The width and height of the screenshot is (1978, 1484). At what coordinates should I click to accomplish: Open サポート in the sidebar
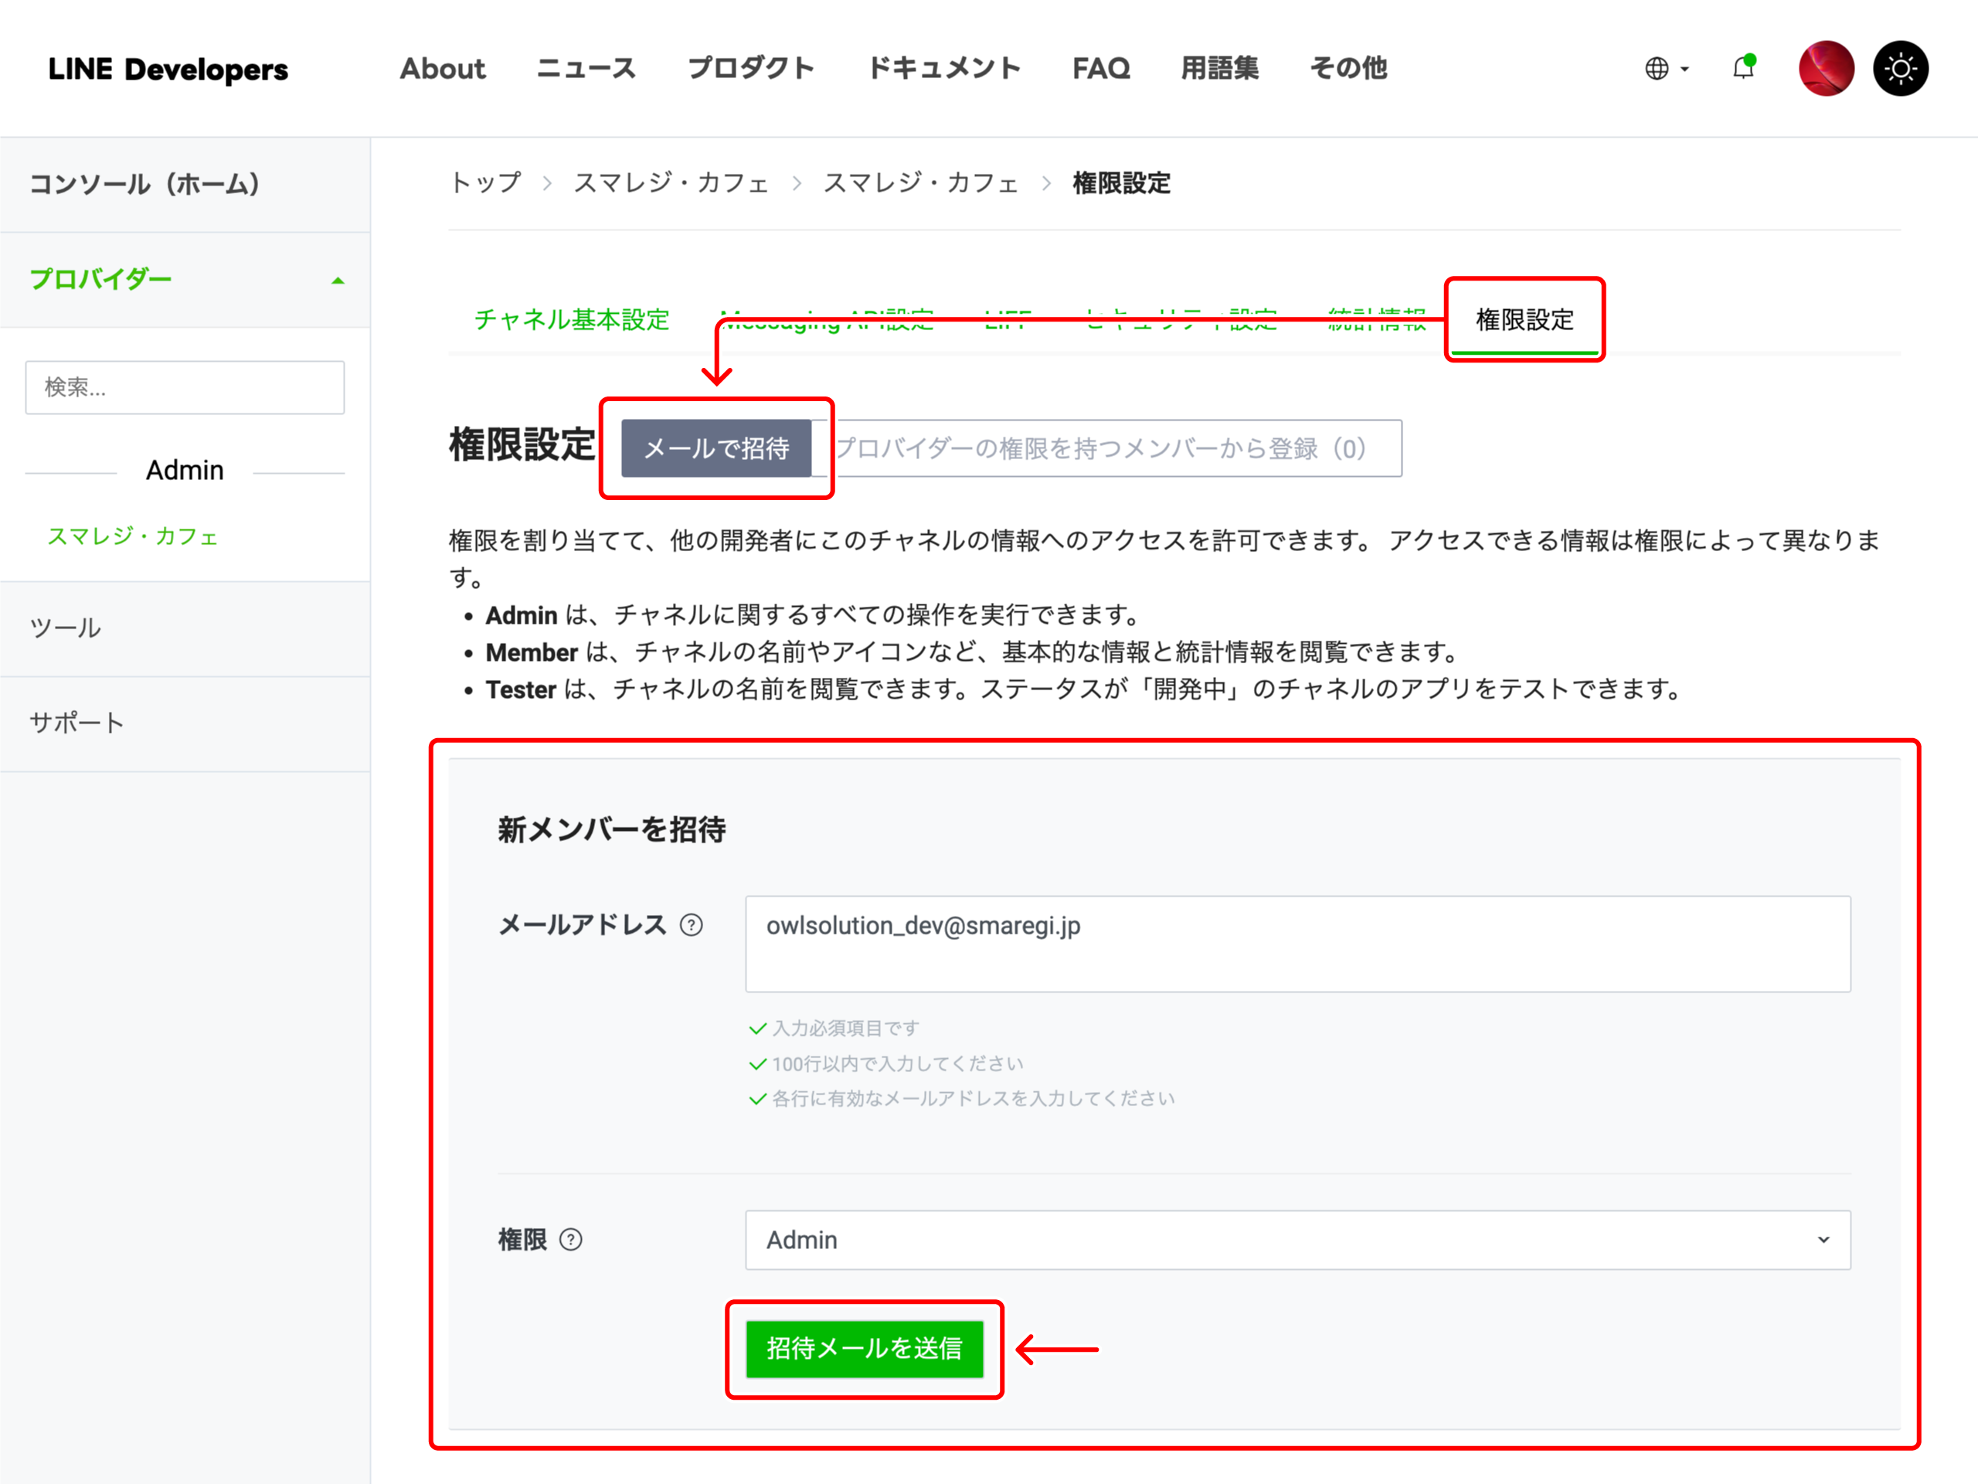(x=185, y=723)
